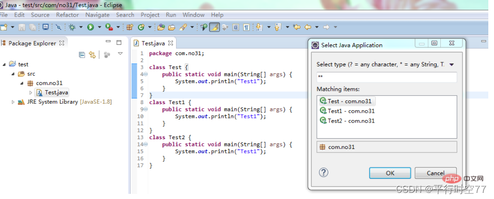
Task: Click Cancel in Select Java Application dialog
Action: point(435,173)
